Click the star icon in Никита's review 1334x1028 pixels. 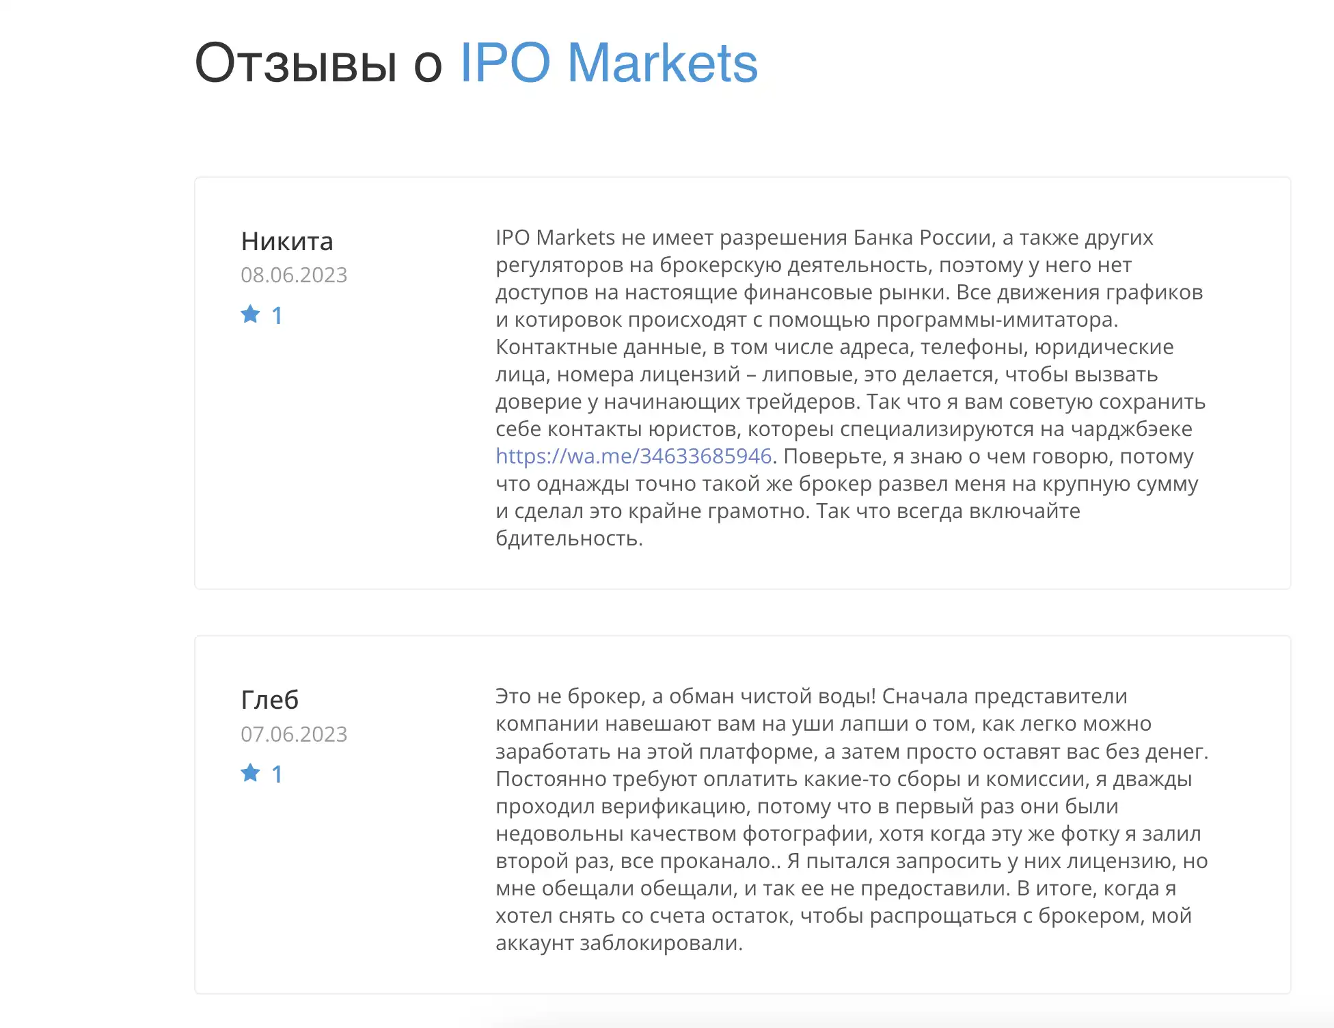point(251,314)
